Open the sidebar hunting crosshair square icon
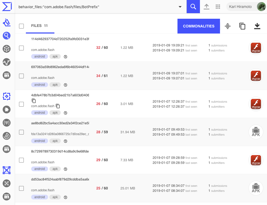This screenshot has width=267, height=205. 7,96
